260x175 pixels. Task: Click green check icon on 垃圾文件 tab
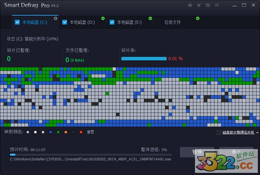click(x=198, y=18)
